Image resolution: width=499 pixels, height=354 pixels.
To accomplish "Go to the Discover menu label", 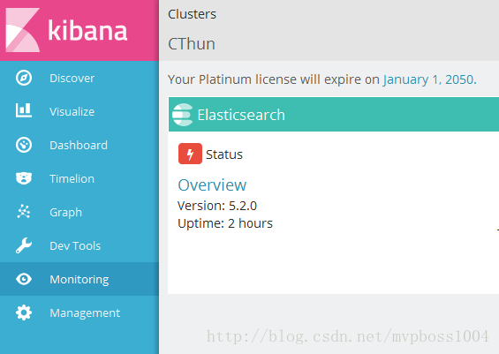I will pos(72,79).
